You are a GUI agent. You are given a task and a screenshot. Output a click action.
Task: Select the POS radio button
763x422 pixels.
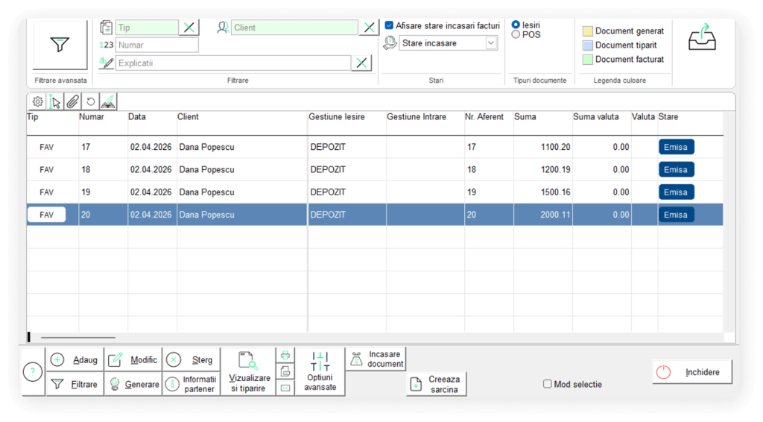click(516, 34)
